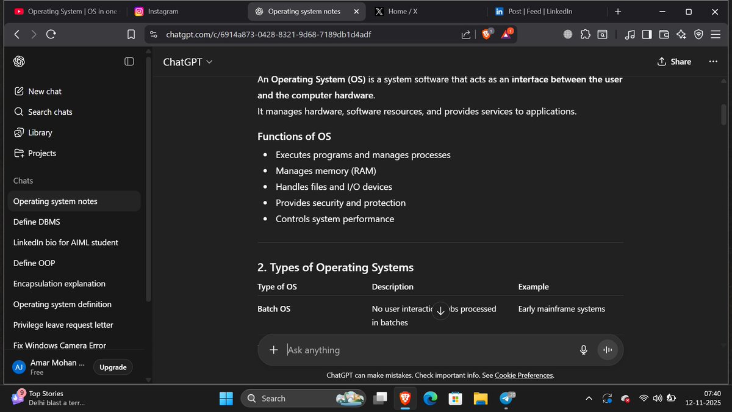This screenshot has width=732, height=412.
Task: Share the current ChatGPT conversation
Action: pyautogui.click(x=674, y=62)
